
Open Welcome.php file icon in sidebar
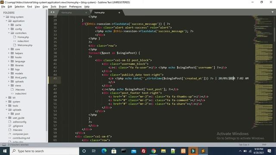(15, 45)
